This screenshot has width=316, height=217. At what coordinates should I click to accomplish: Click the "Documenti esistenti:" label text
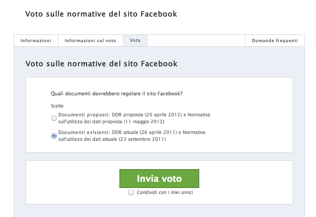pos(84,132)
